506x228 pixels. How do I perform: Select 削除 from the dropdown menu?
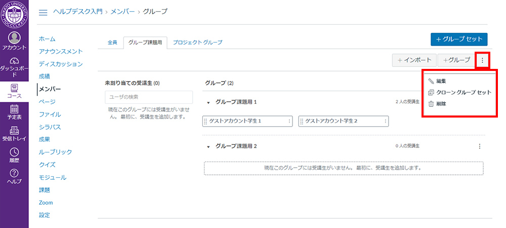pyautogui.click(x=441, y=104)
